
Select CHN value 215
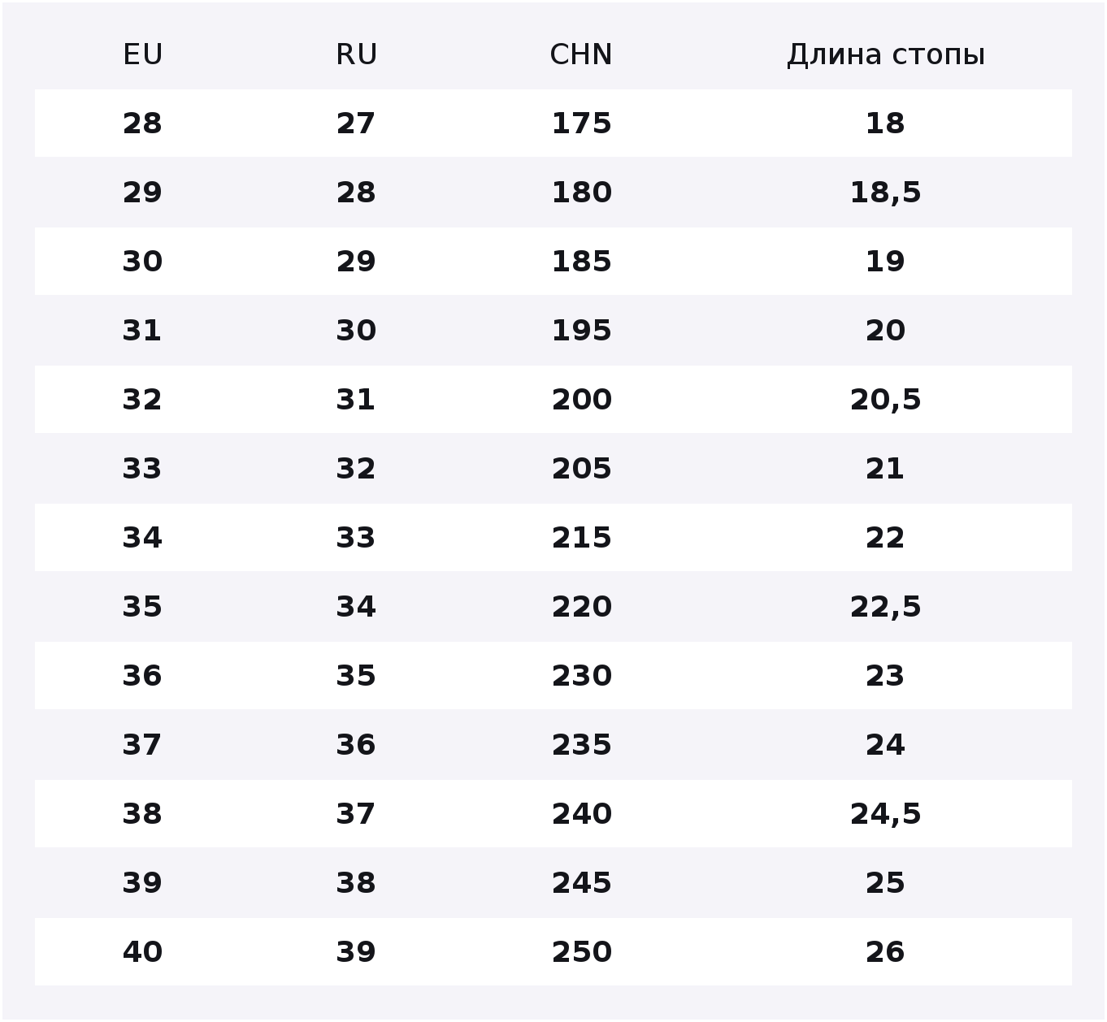581,538
